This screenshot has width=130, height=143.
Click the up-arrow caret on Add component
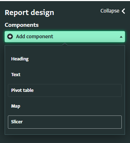121,37
